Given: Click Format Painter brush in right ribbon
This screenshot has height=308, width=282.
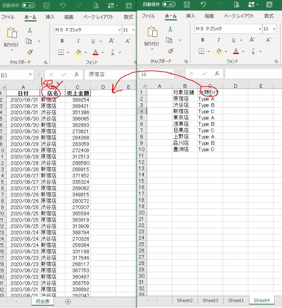Looking at the screenshot, I should click(170, 51).
